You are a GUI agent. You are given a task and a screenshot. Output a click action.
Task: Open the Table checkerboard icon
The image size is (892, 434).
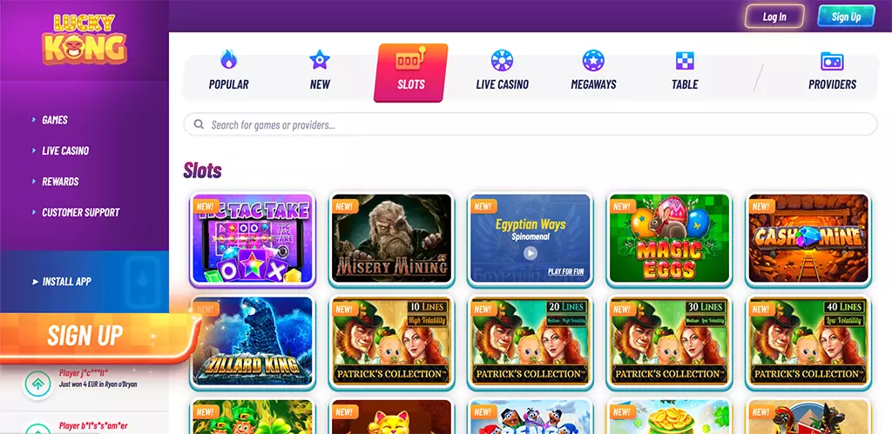pos(685,60)
